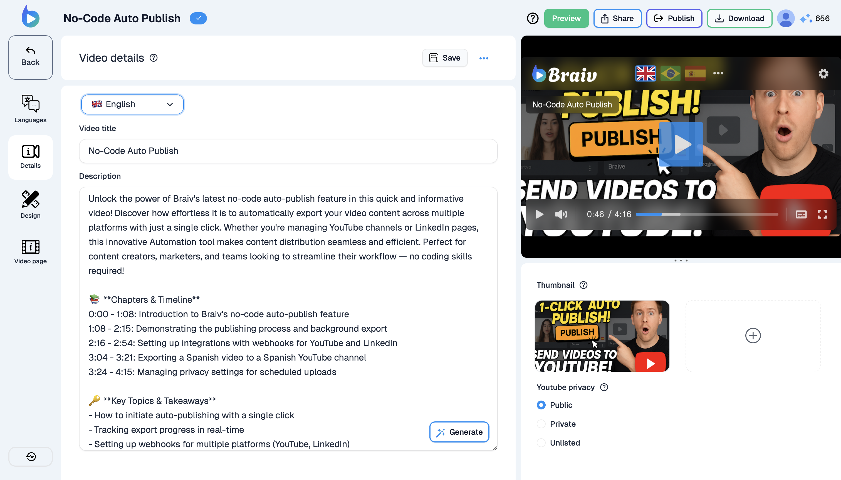Select the Brazilian flag in player
Viewport: 841px width, 480px height.
tap(670, 73)
